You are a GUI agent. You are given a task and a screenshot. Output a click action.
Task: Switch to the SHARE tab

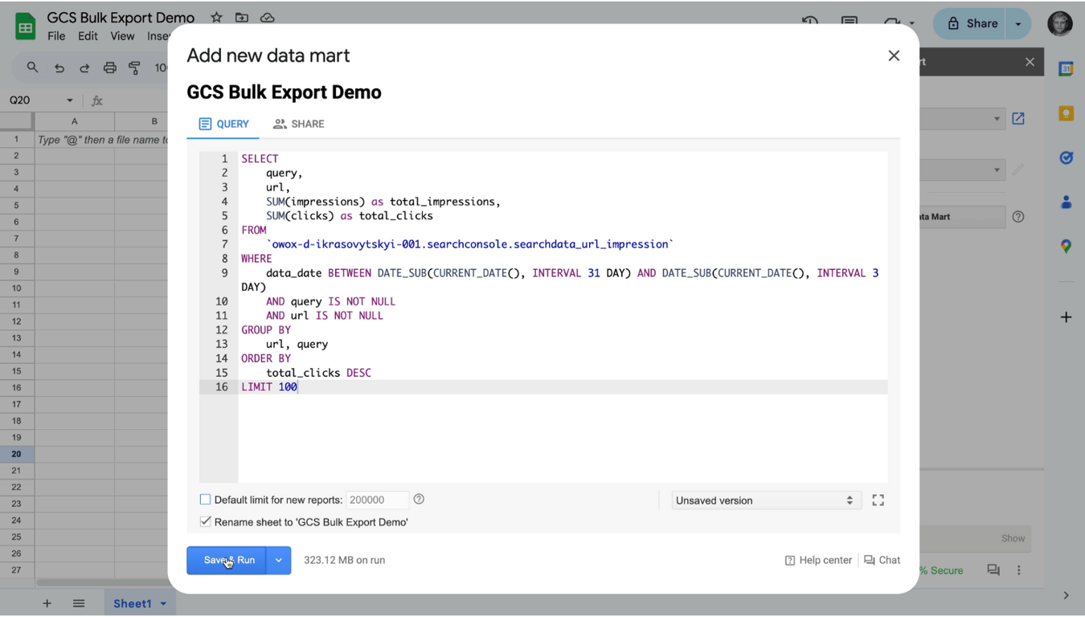(298, 124)
